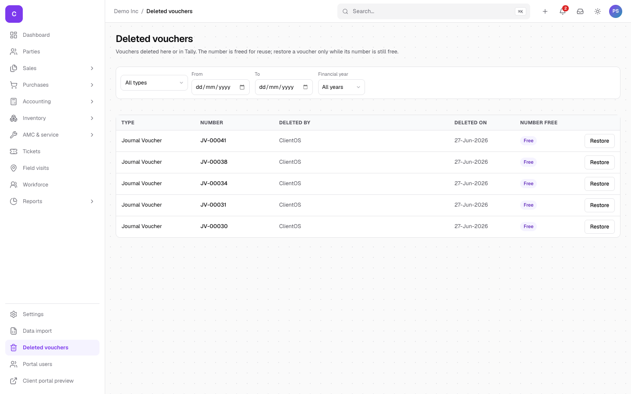This screenshot has height=394, width=631.
Task: Open Field visits in the sidebar
Action: [52, 168]
